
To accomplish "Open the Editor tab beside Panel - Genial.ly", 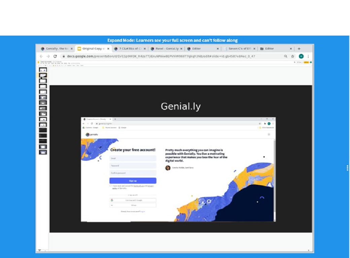I will pos(203,49).
